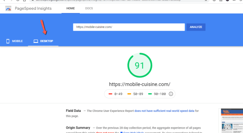The image size is (243, 133).
Task: Select the DESKTOP results tab
Action: coord(43,41)
